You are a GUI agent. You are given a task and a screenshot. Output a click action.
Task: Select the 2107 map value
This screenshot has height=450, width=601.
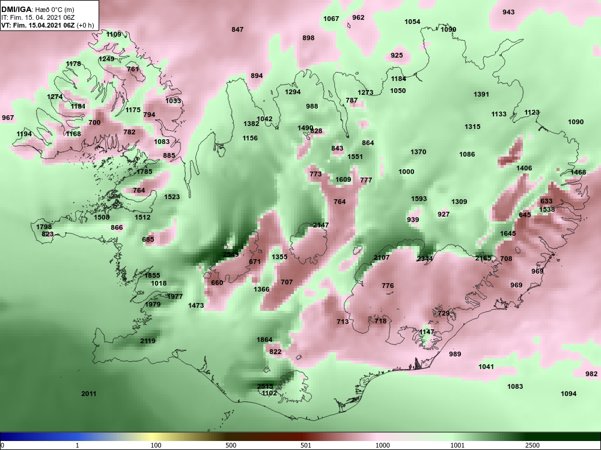[x=382, y=257]
